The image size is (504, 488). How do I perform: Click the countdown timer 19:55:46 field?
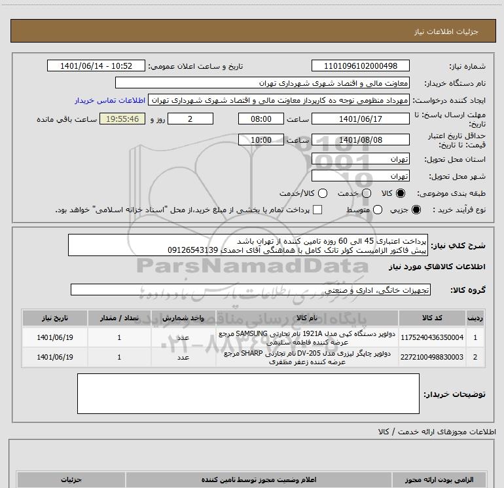point(122,119)
